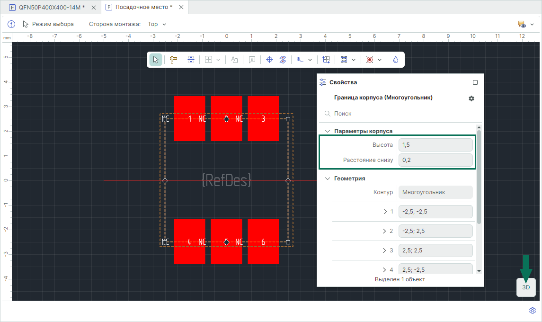Select the ruler measurement tool
542x322 pixels.
click(173, 60)
